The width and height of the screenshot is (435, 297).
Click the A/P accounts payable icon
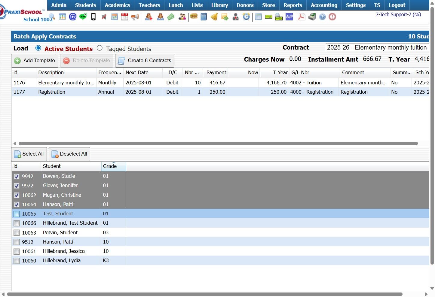tap(289, 17)
